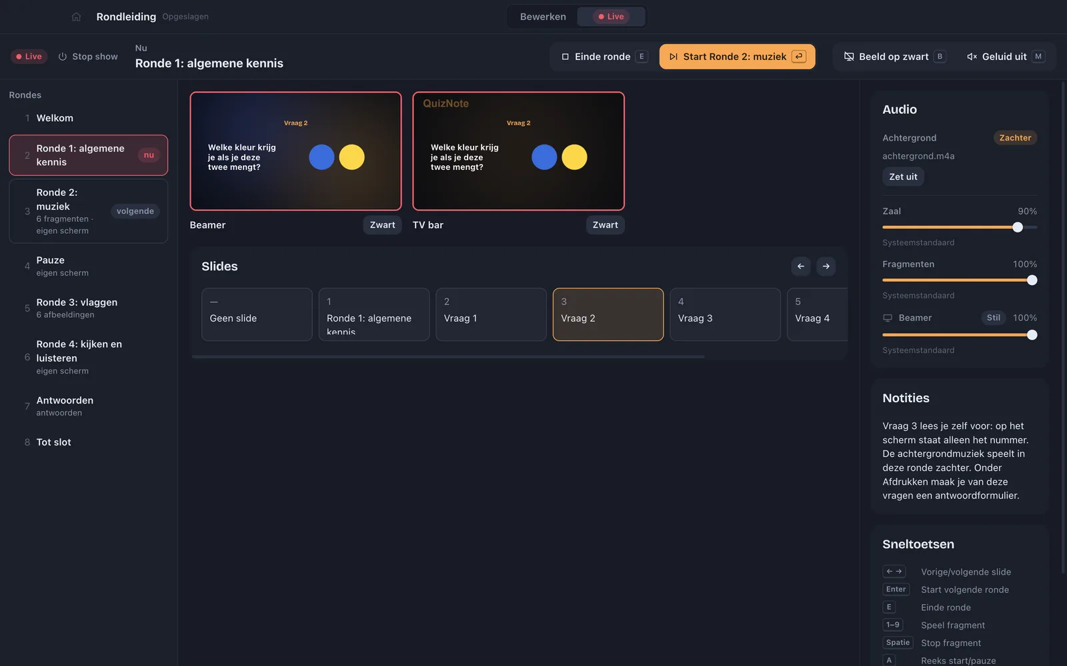Toggle Beeld op zwart
The image size is (1067, 666).
click(x=895, y=57)
